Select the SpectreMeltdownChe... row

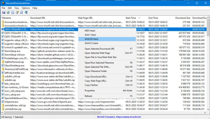pyautogui.click(x=104, y=98)
